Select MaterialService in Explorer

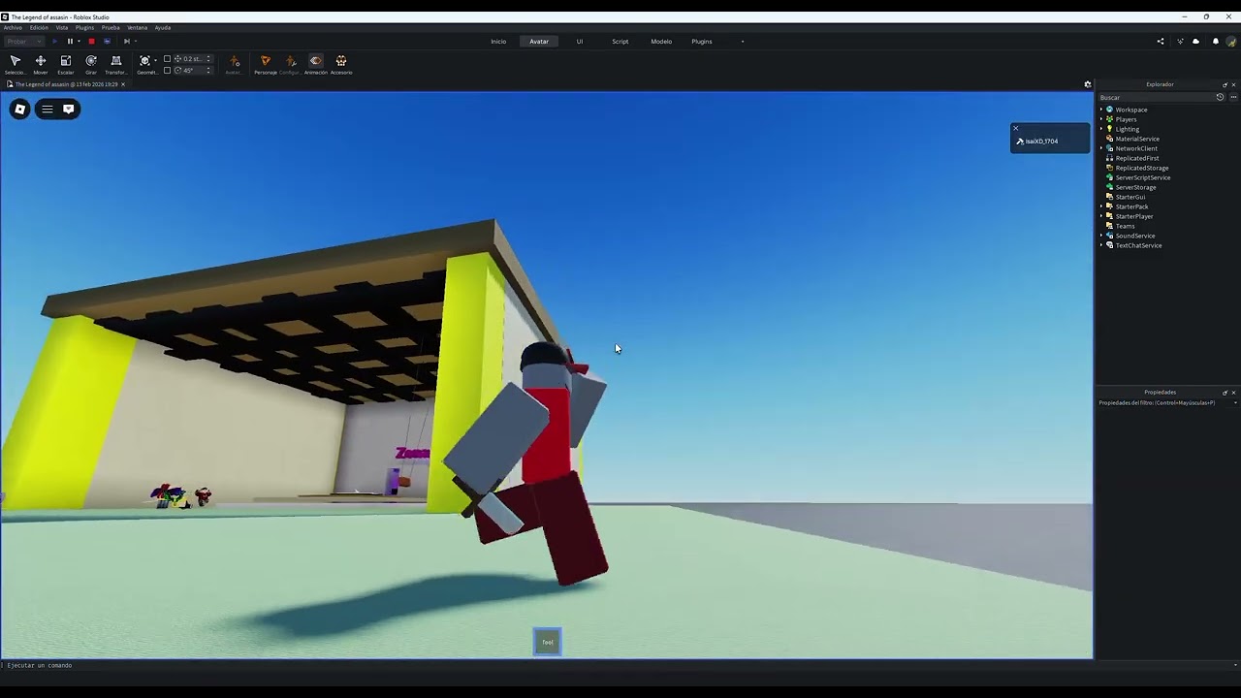click(x=1136, y=139)
